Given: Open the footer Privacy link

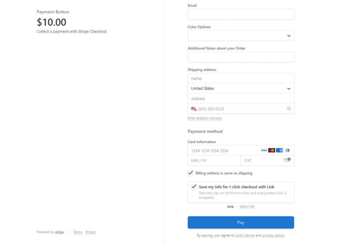Looking at the screenshot, I should [91, 232].
